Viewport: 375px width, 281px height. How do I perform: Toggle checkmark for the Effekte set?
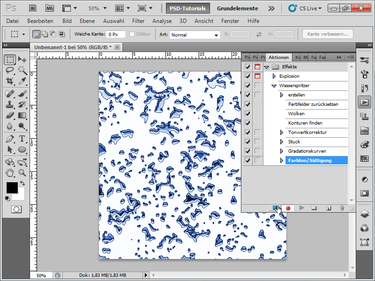(x=247, y=67)
